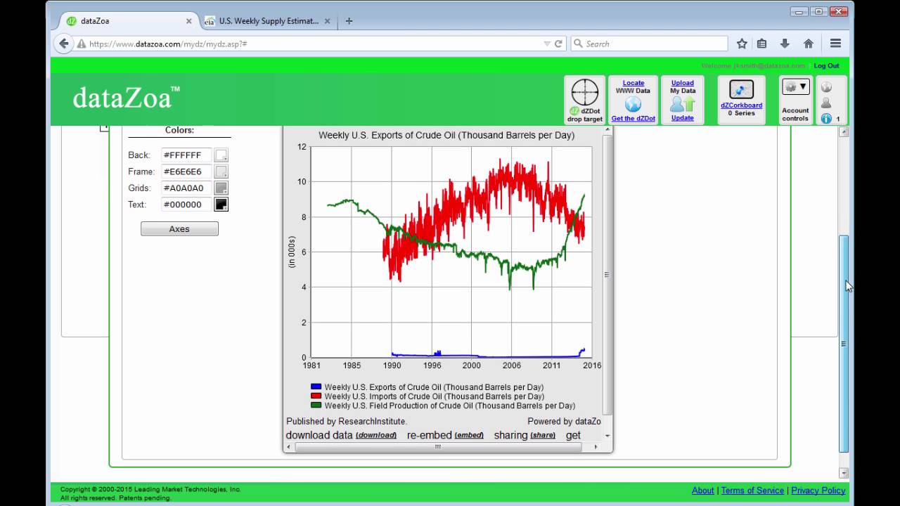Click the globe icon under Locate WWW Data

point(633,104)
